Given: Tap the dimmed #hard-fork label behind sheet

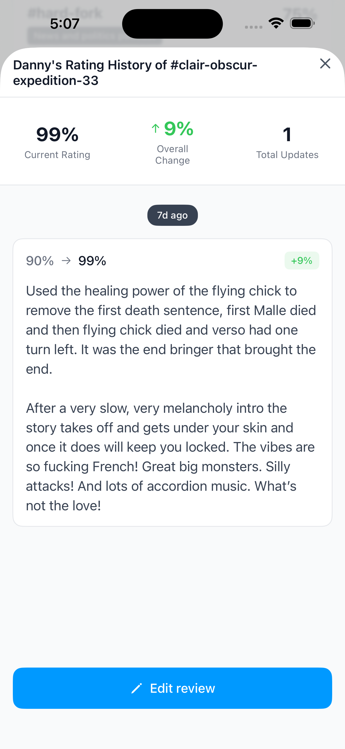Looking at the screenshot, I should [64, 12].
